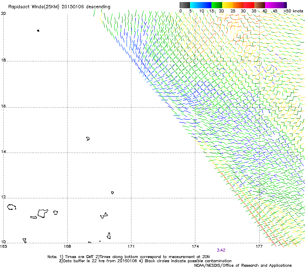
Task: Click the 'NOAA/NESDIS/Office of Research and Applications' credit
Action: click(243, 266)
